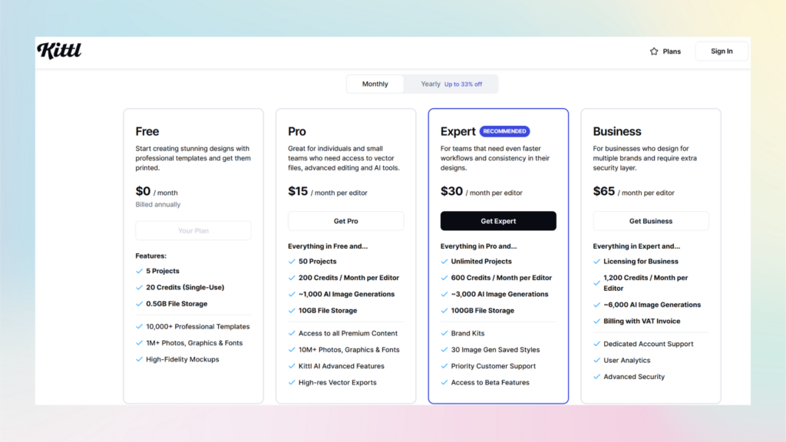
Task: Click the $0 price in Free
Action: tap(143, 191)
